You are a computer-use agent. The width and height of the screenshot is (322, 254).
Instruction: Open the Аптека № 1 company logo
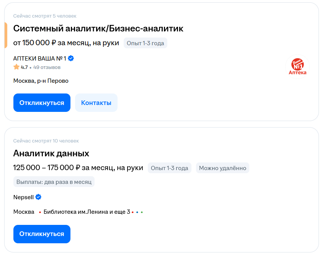tap(298, 66)
